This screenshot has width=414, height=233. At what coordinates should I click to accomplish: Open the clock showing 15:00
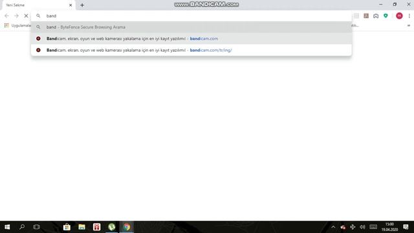pos(389,227)
